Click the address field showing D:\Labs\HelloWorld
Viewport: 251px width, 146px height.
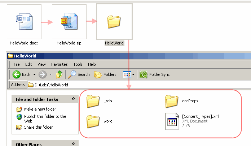pos(139,85)
